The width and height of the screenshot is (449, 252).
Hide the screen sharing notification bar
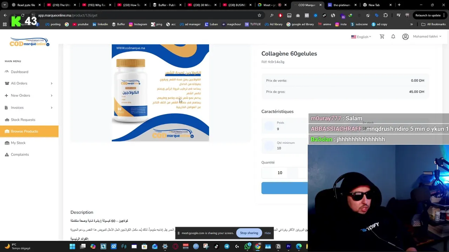[268, 233]
